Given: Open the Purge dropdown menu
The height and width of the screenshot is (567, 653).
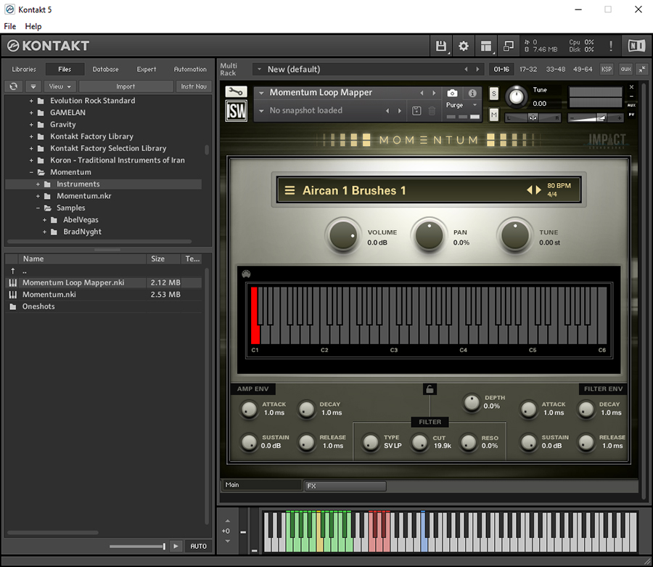Looking at the screenshot, I should [x=461, y=105].
